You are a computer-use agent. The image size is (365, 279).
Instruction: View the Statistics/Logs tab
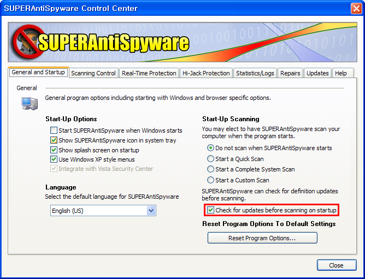point(255,73)
